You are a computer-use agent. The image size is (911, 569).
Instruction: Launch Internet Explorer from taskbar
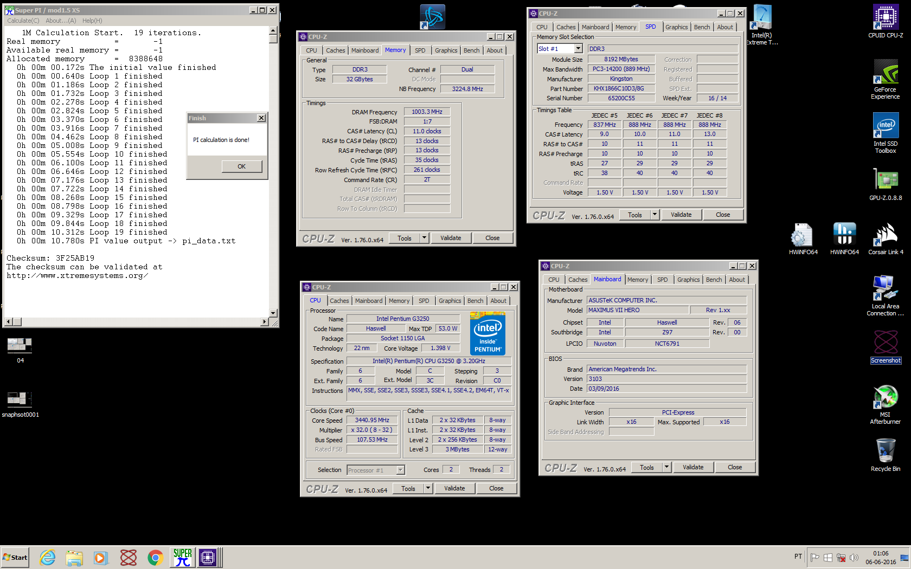pos(48,558)
